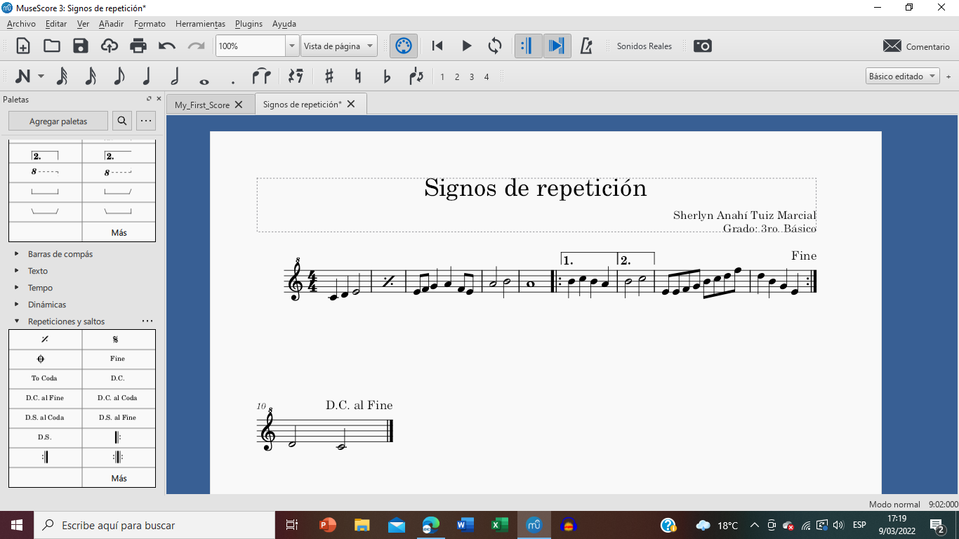Apply the flat accidental

click(387, 76)
